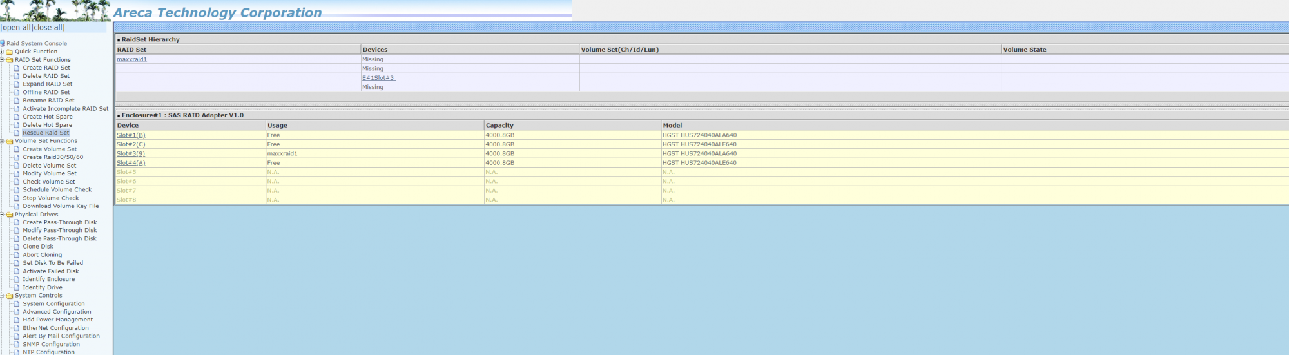
Task: Click the close all link
Action: (x=48, y=28)
